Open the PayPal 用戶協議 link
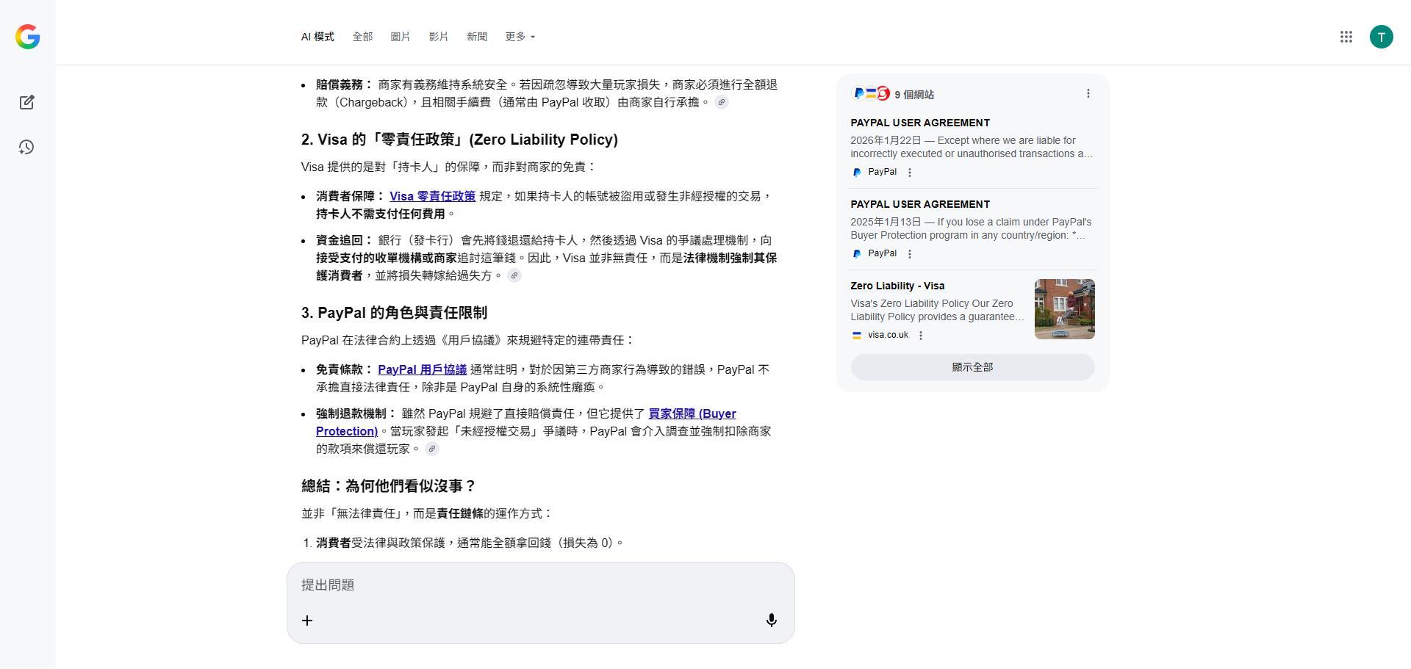This screenshot has width=1411, height=669. [x=422, y=369]
